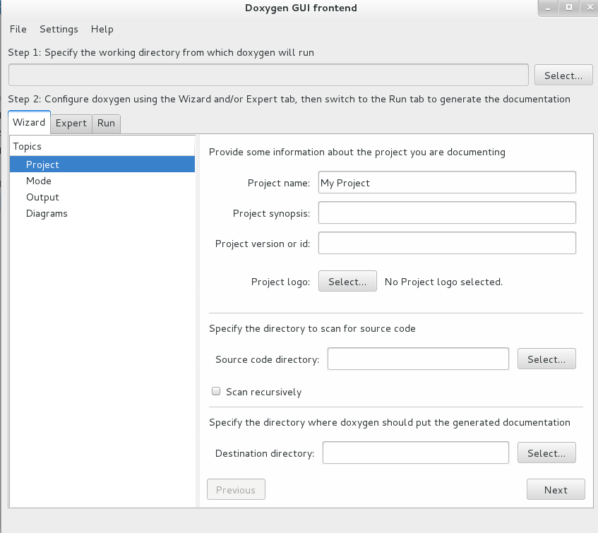Switch to the Expert tab

click(x=71, y=123)
